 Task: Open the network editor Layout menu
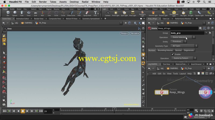pos(182,74)
